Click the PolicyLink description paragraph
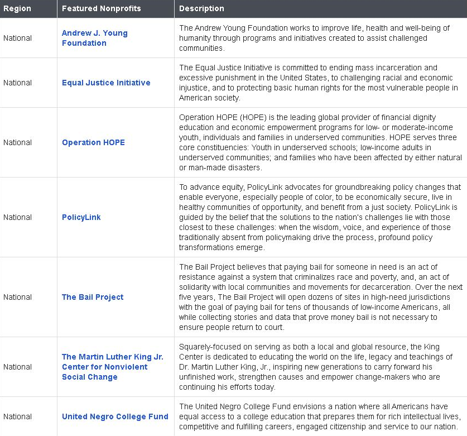The image size is (467, 436). point(320,217)
